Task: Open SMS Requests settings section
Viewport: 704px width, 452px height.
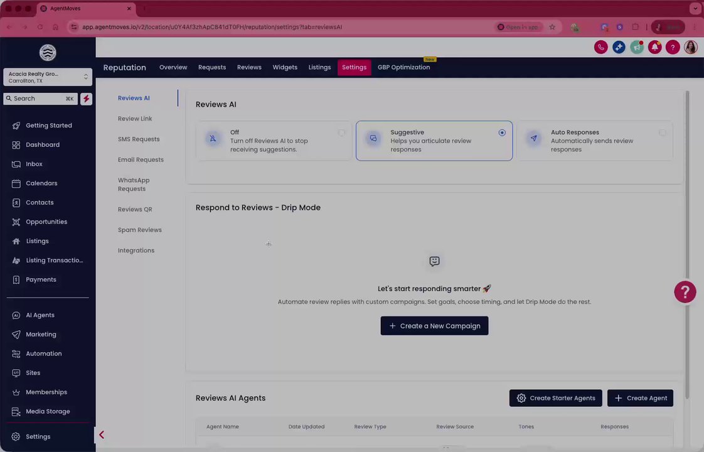Action: click(139, 139)
